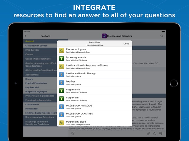Select Diagnostic Highlights subsection

[40, 92]
